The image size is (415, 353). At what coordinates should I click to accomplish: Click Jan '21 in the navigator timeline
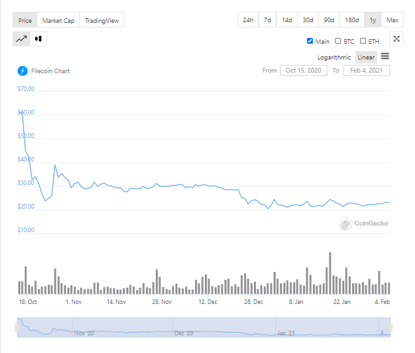coord(286,333)
